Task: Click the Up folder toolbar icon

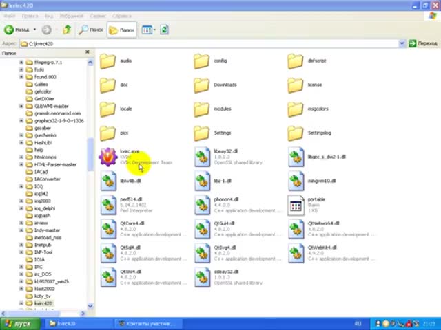Action: coord(67,30)
